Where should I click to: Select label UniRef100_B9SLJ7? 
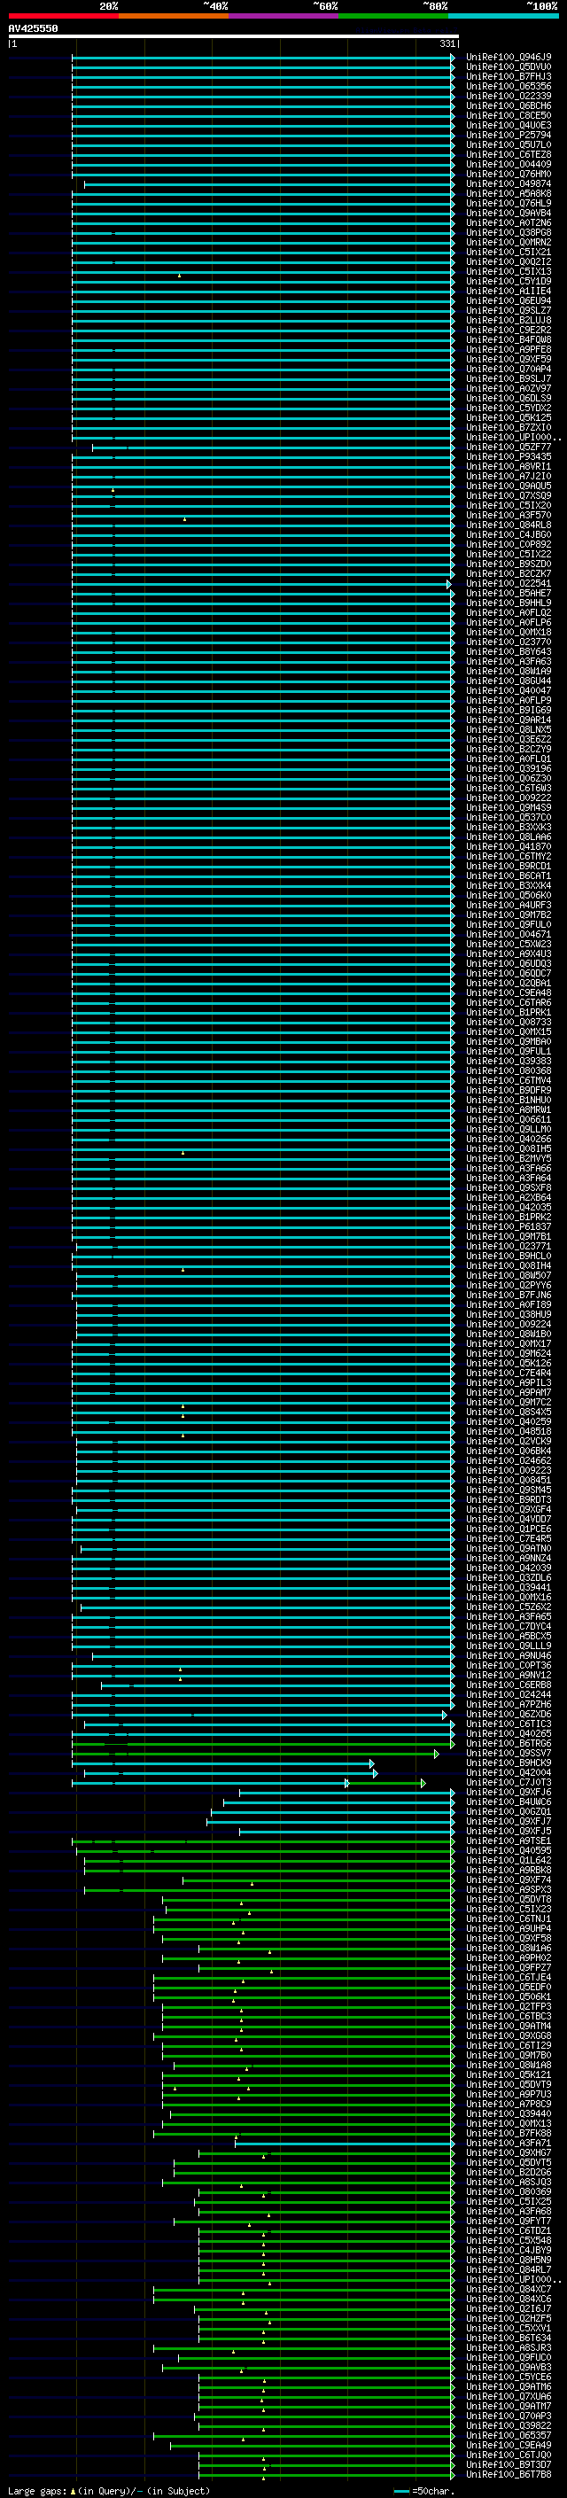click(x=509, y=378)
